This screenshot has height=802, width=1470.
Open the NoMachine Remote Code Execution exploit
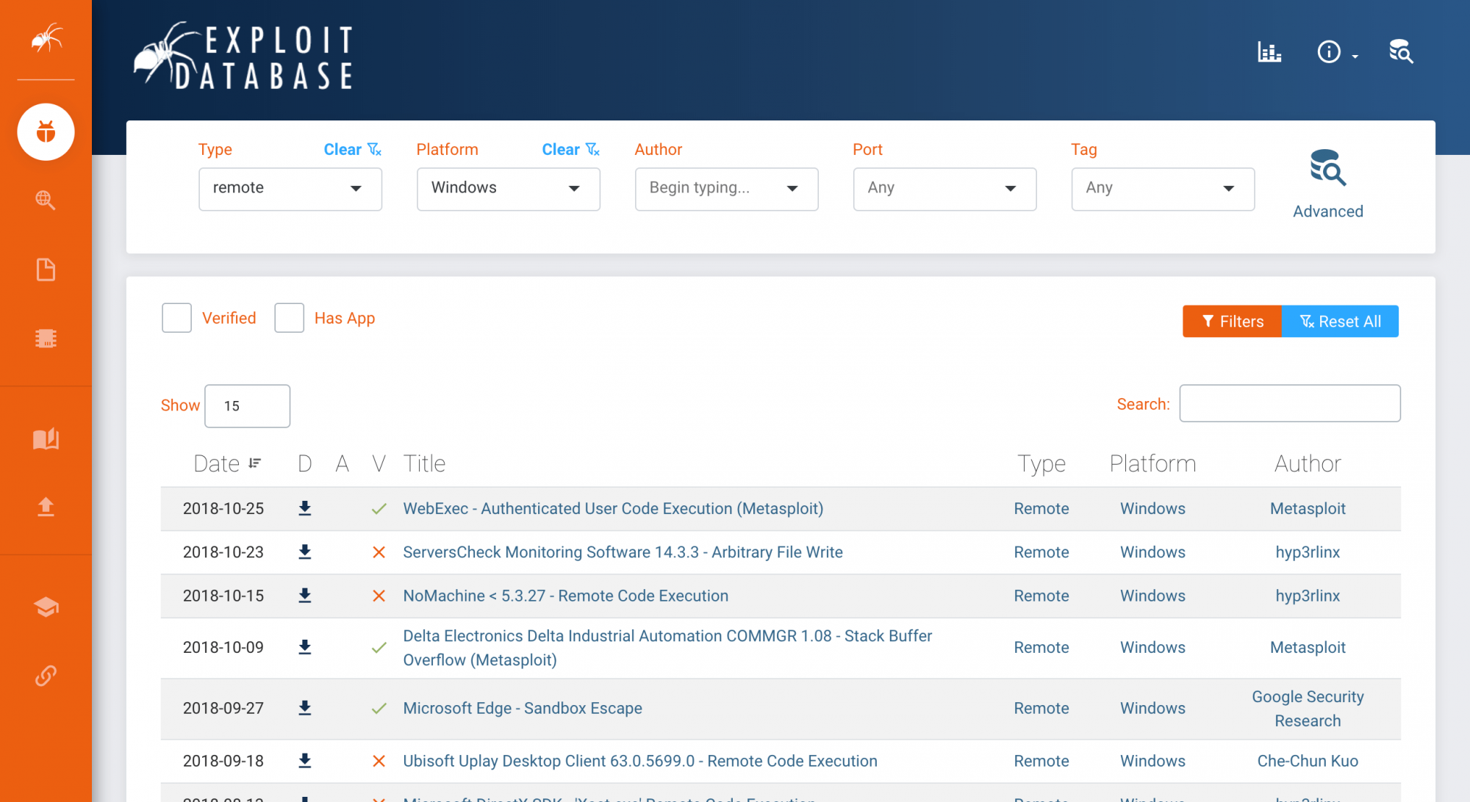pos(565,596)
